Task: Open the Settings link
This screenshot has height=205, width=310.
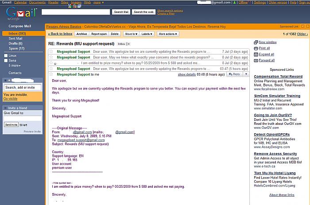Action: [260, 2]
